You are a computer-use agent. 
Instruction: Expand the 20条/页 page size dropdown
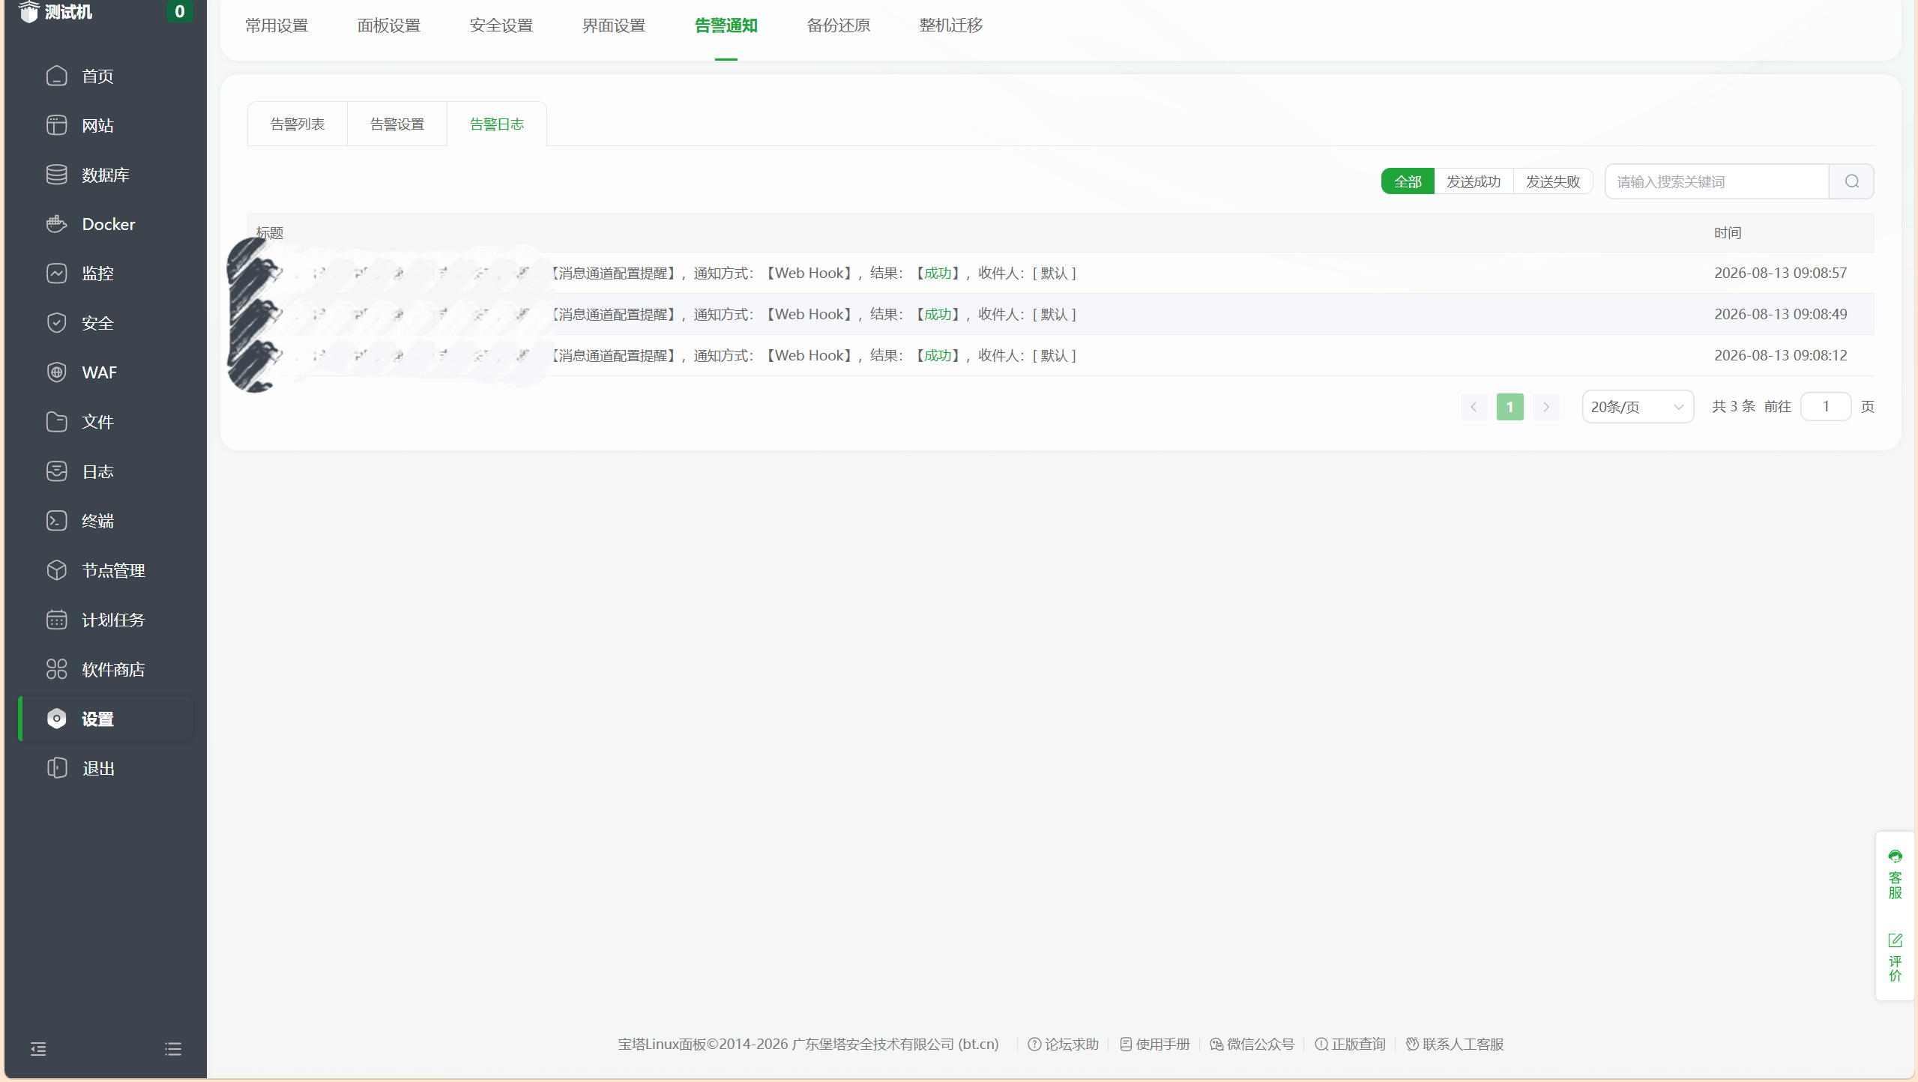[x=1638, y=407]
